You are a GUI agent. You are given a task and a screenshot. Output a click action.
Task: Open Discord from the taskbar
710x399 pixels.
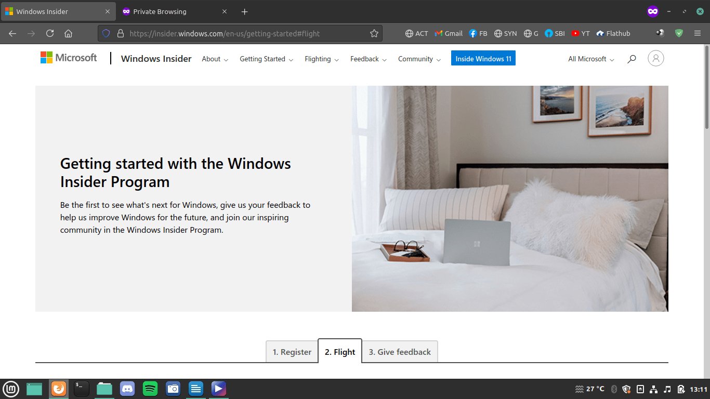tap(127, 389)
